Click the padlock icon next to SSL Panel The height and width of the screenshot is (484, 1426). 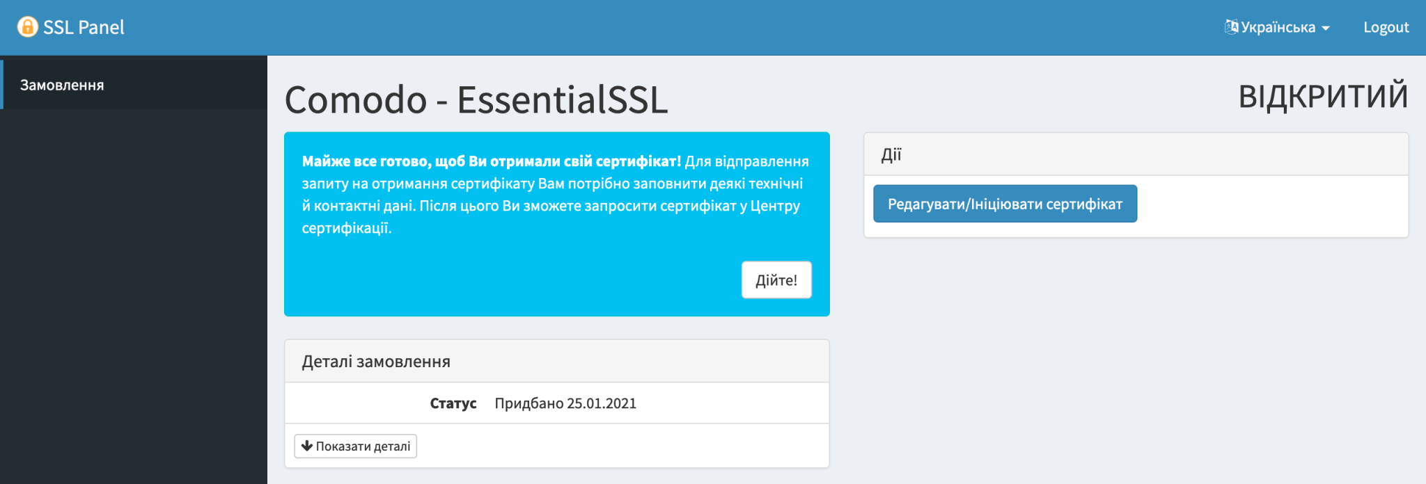(x=26, y=27)
